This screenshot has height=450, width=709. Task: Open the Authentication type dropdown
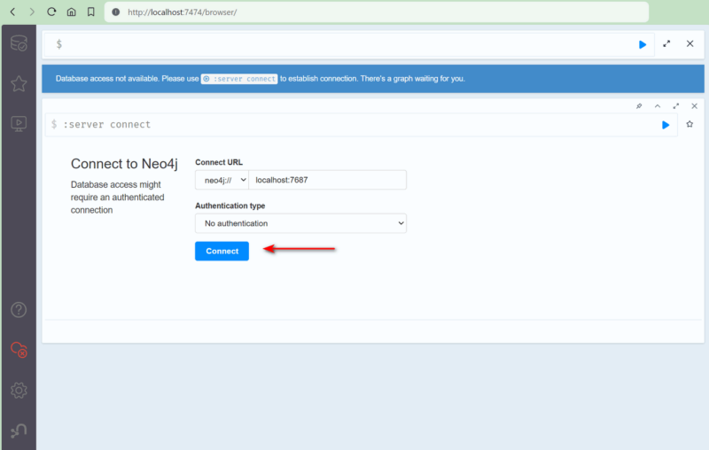(300, 223)
